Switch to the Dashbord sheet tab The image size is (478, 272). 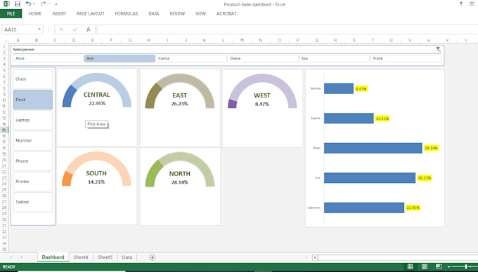[x=53, y=257]
